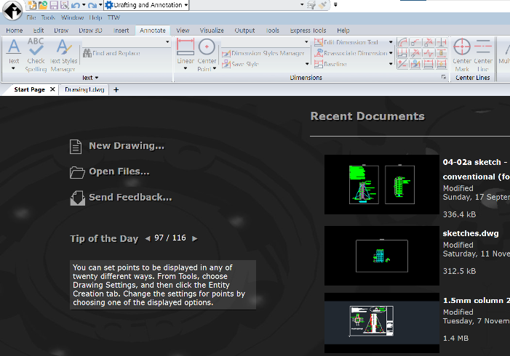Select the Center Mark tool

(x=462, y=54)
